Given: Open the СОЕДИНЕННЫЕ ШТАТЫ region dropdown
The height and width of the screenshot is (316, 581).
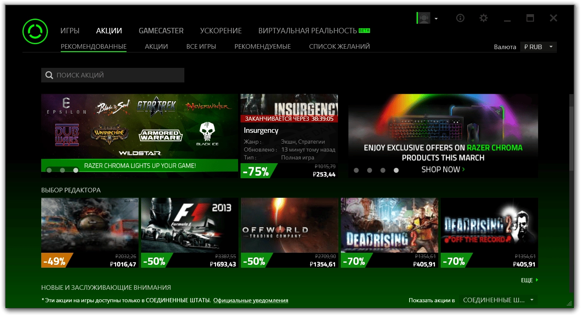Looking at the screenshot, I should (499, 300).
